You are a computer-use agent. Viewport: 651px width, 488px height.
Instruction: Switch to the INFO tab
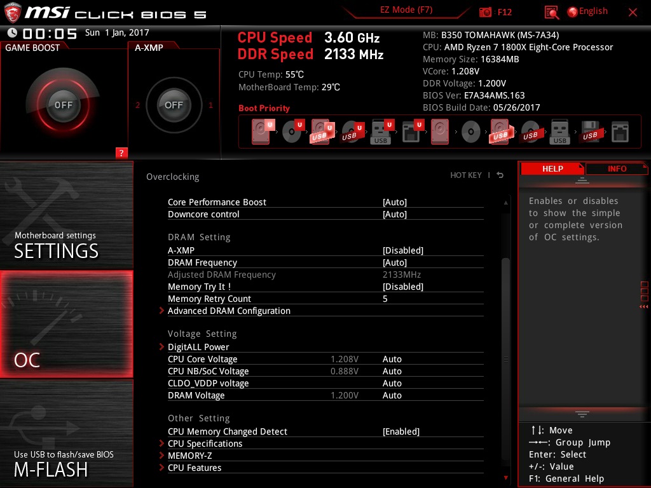pos(617,169)
